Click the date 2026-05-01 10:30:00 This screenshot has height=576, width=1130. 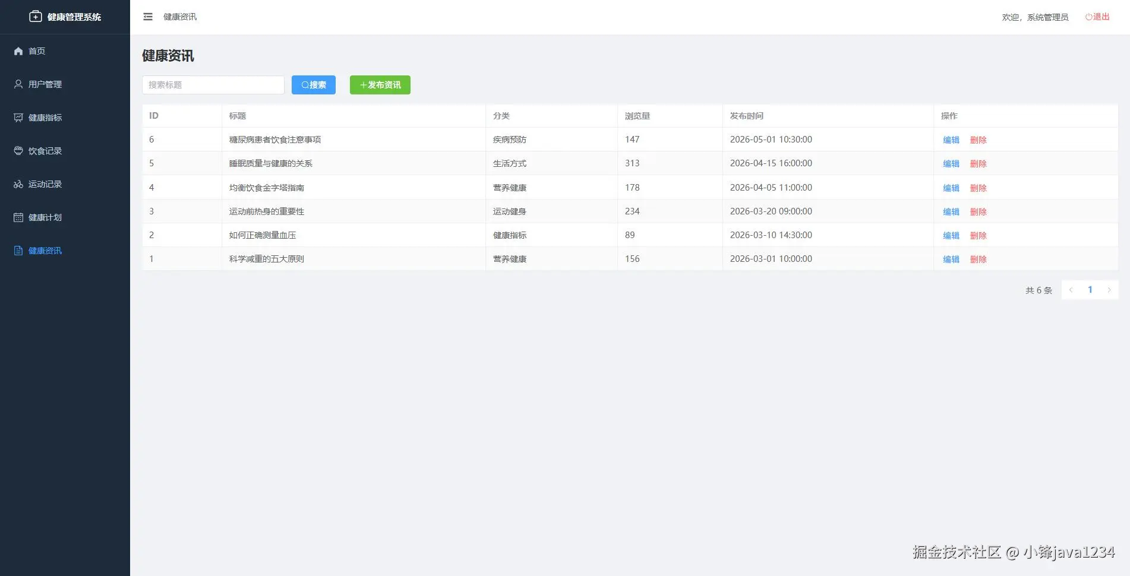coord(771,140)
